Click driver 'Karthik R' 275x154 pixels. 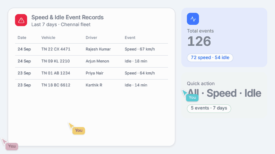(94, 85)
